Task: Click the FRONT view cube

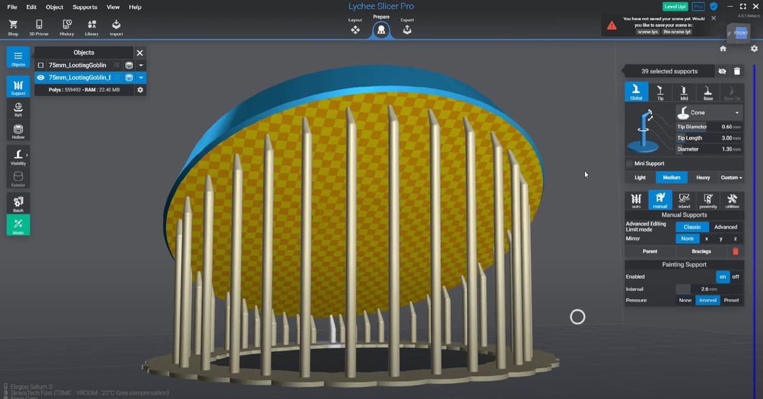Action: click(741, 33)
